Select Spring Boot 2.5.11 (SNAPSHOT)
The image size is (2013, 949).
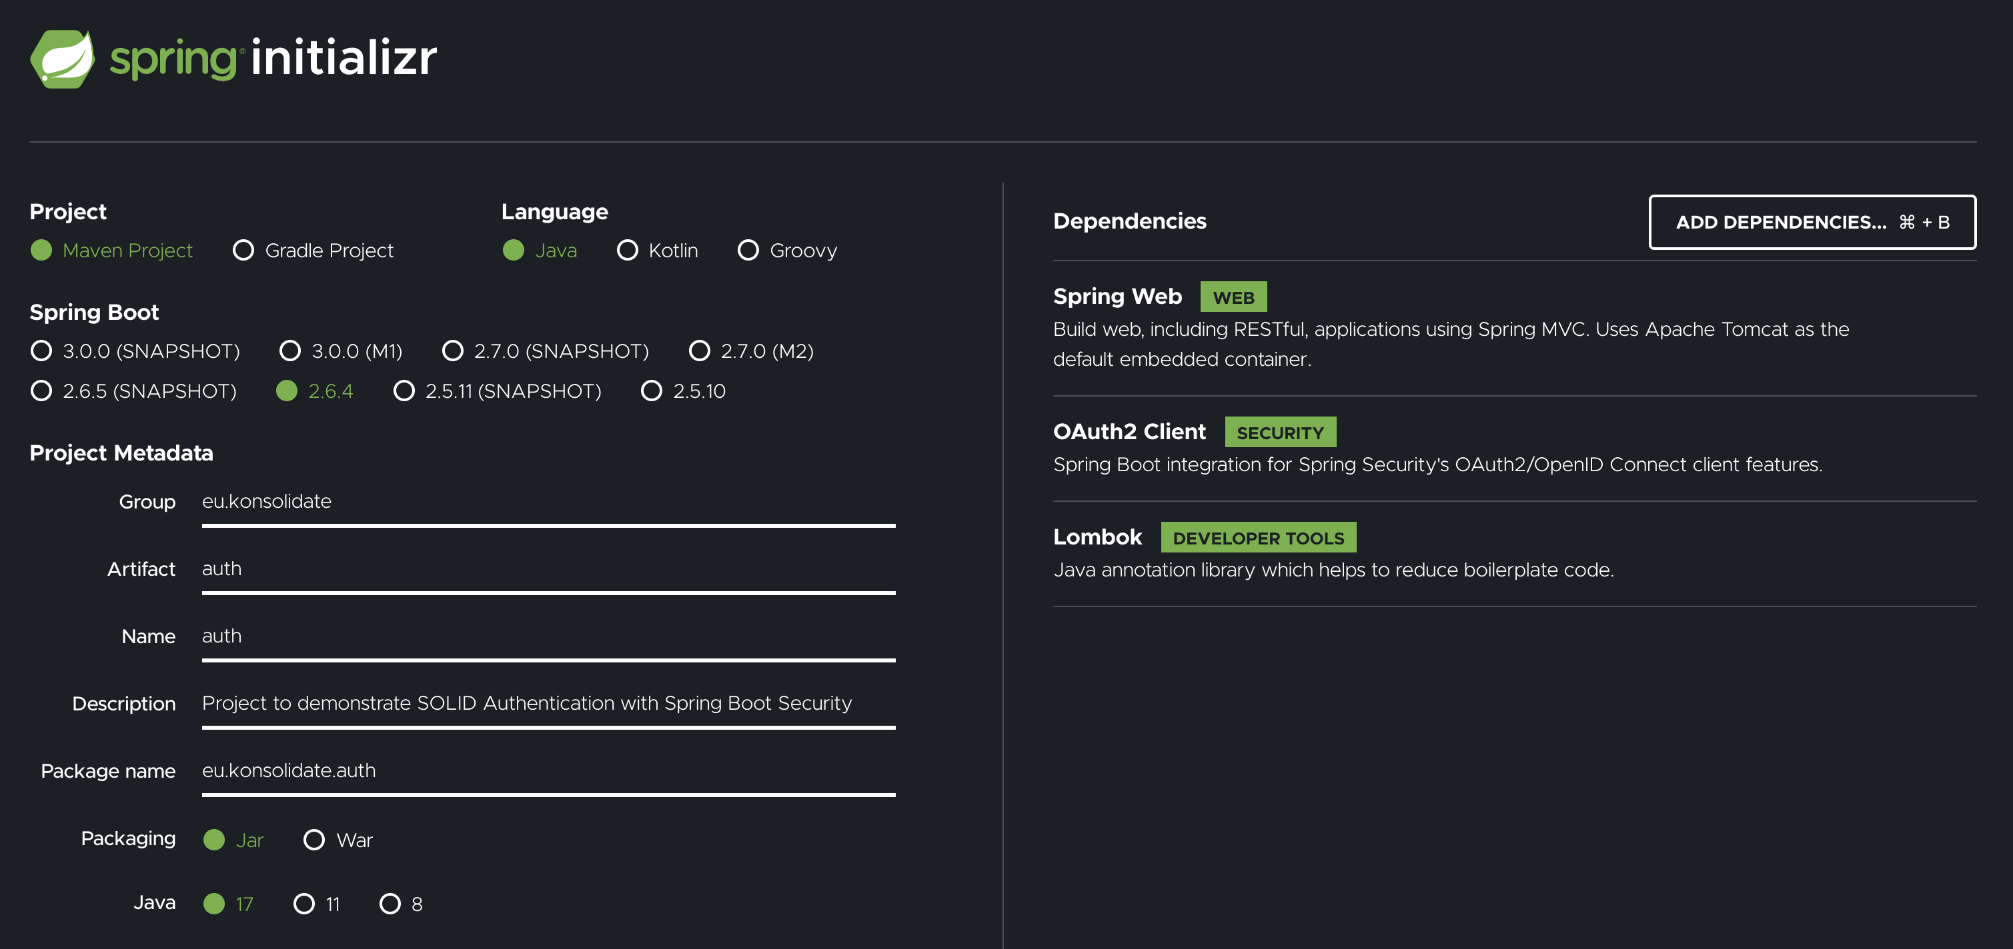pyautogui.click(x=497, y=391)
